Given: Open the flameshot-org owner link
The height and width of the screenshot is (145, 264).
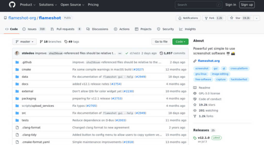Looking at the screenshot, I should click(x=22, y=18).
